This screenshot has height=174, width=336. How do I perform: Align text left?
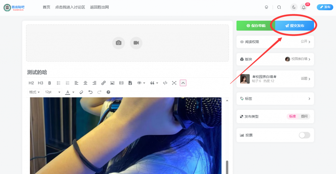pos(76,83)
